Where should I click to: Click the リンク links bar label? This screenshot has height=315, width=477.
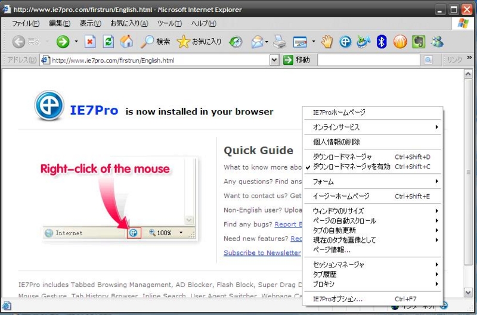[x=454, y=60]
